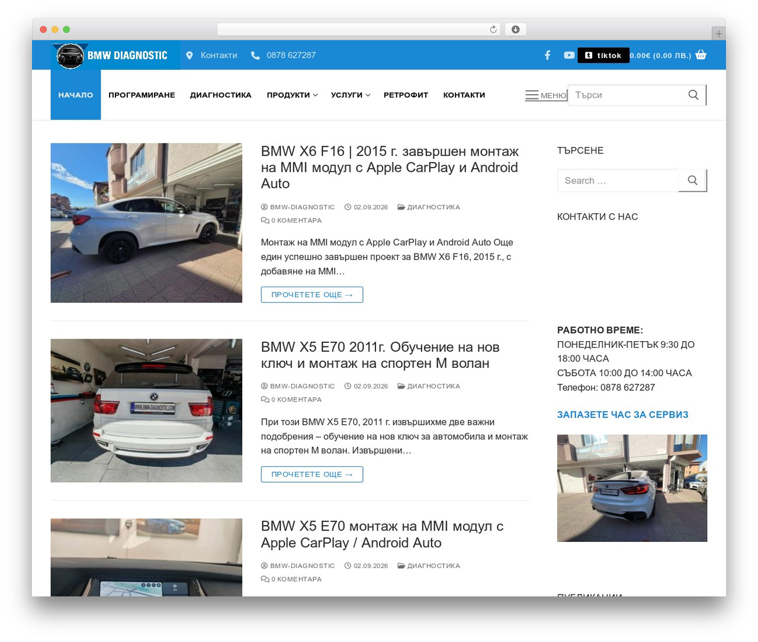
Task: Click BMW-DIAGNOSTIC author on X6 F16 post
Action: point(302,207)
